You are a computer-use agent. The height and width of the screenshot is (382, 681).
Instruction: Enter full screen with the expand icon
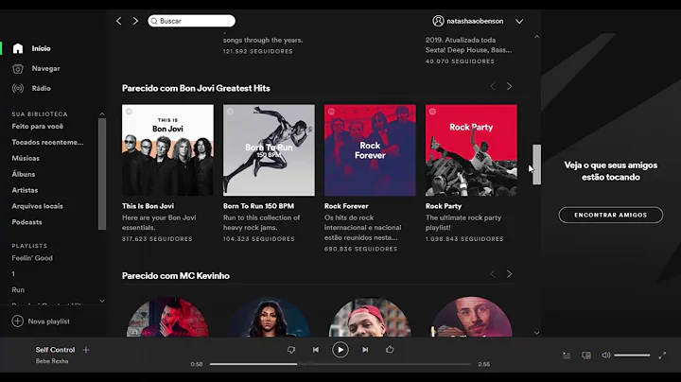[x=662, y=356]
